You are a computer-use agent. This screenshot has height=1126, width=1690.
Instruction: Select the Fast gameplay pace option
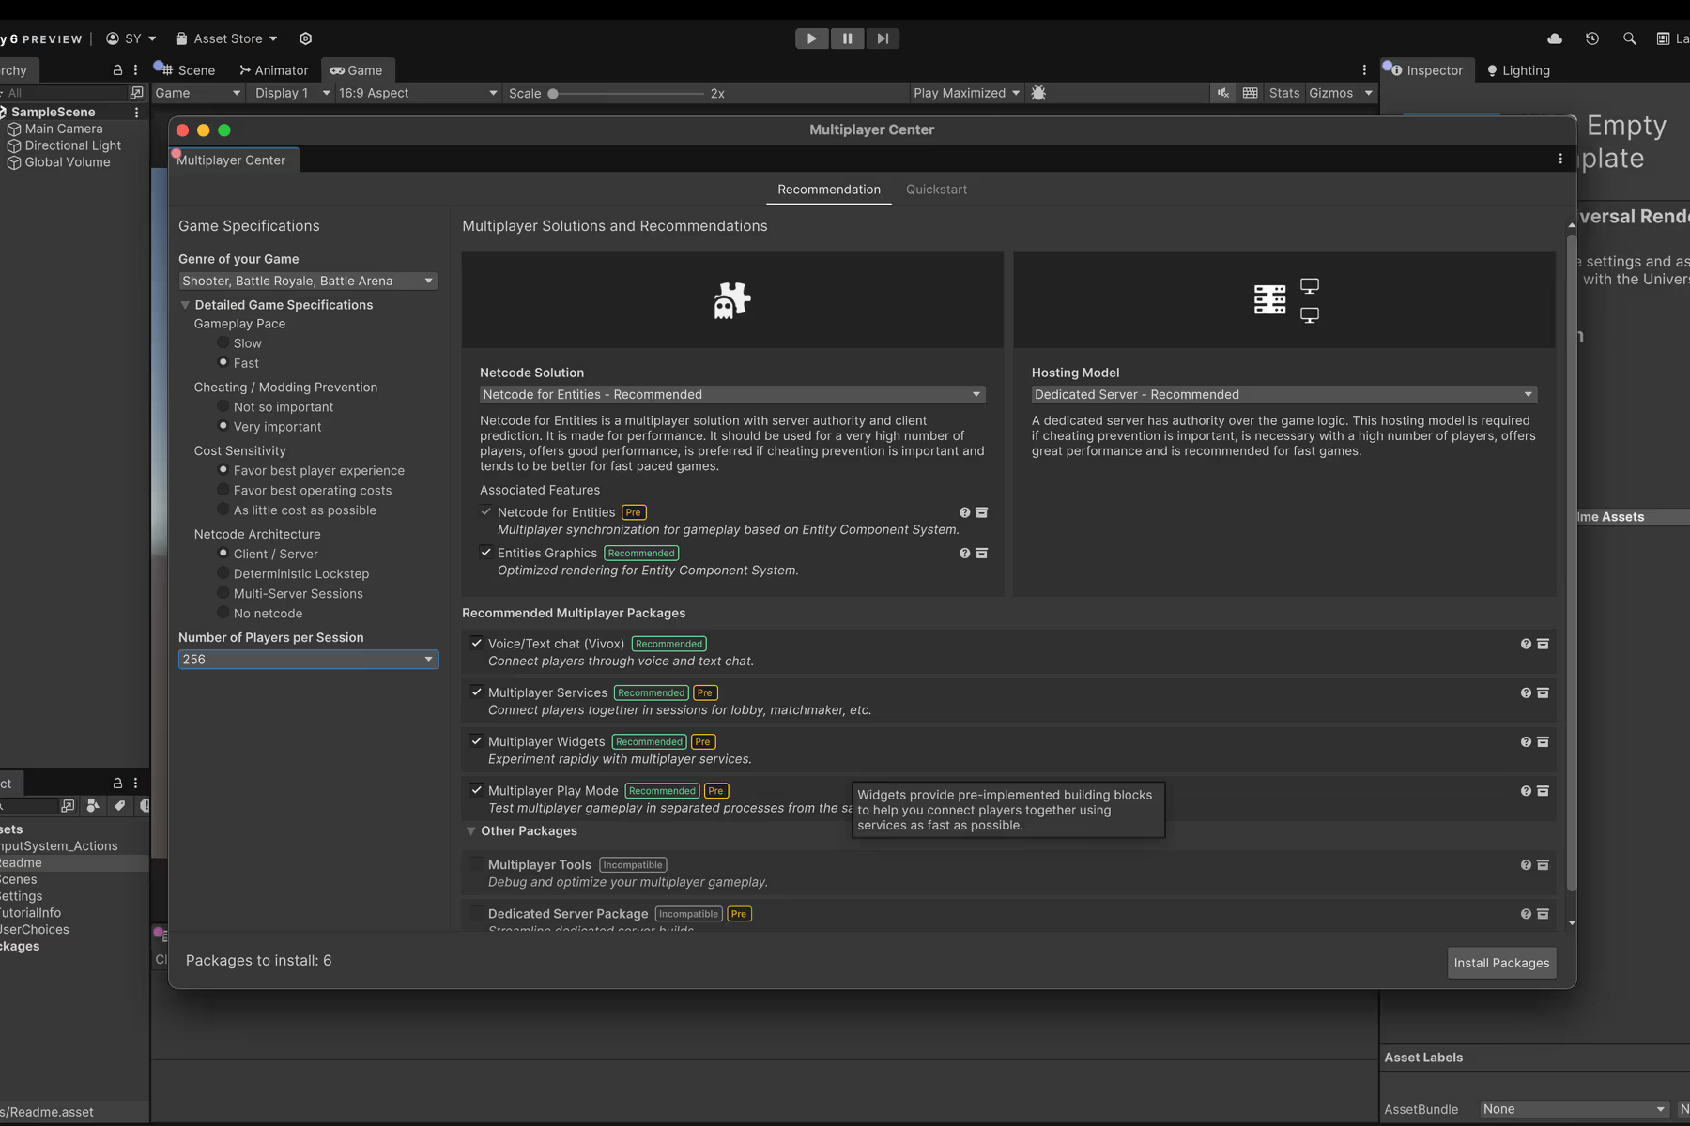[x=223, y=362]
